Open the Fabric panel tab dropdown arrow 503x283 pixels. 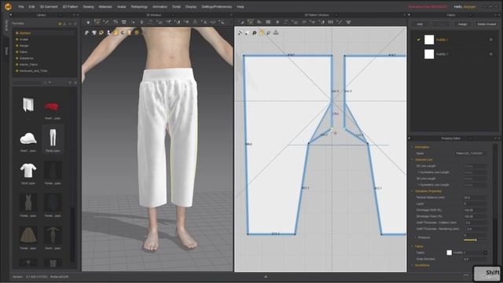point(470,15)
